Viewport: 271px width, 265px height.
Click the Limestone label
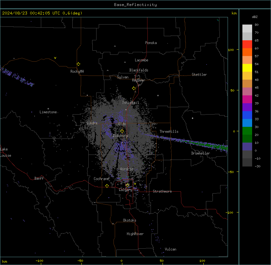pyautogui.click(x=48, y=112)
